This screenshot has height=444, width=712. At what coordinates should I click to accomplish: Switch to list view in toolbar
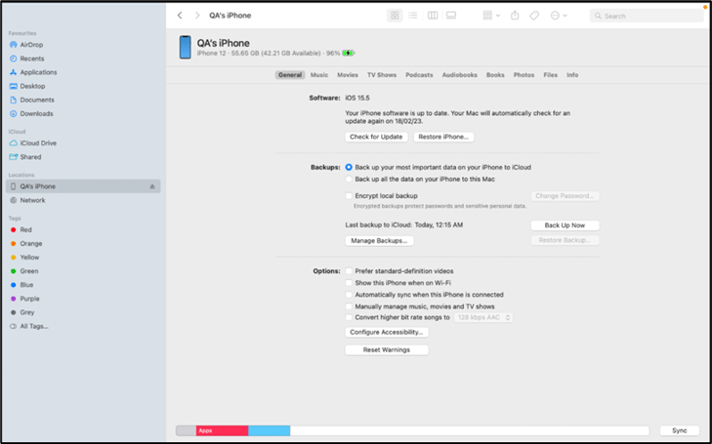tap(413, 16)
